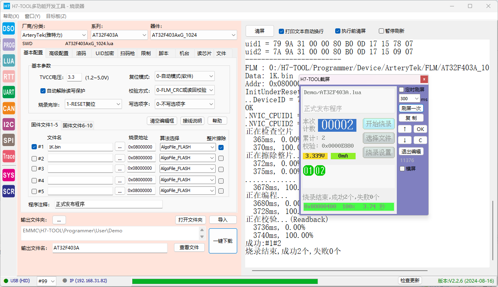This screenshot has height=287, width=498.
Task: Open the 帮助(X) menu
Action: tap(11, 16)
